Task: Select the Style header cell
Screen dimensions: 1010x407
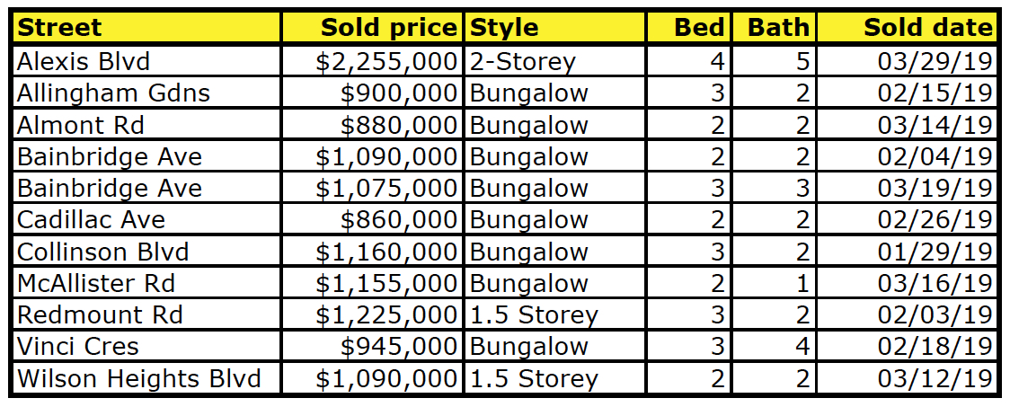Action: pyautogui.click(x=554, y=28)
